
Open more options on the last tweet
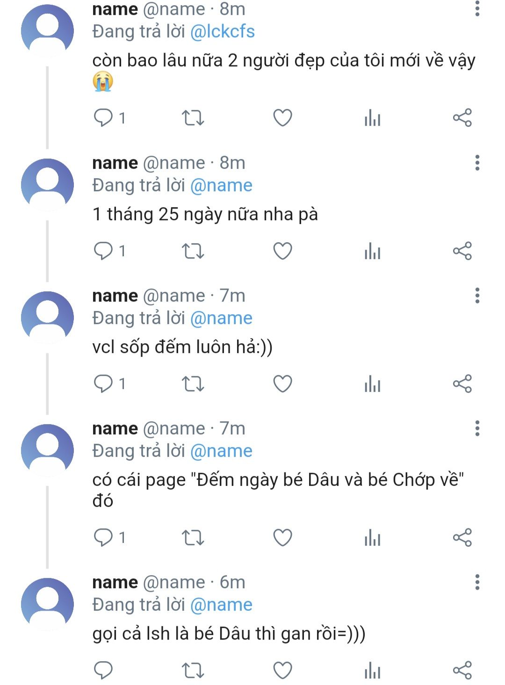[x=477, y=582]
